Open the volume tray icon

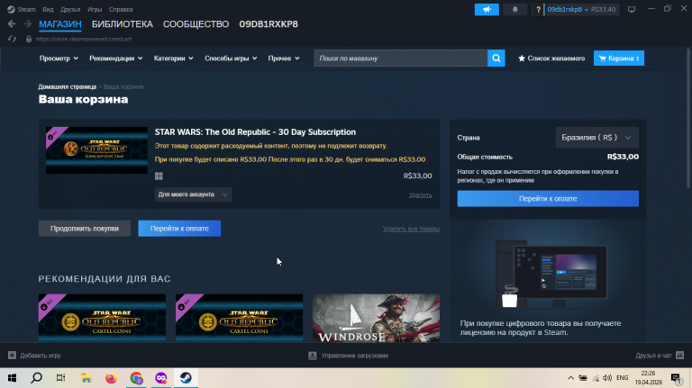607,378
